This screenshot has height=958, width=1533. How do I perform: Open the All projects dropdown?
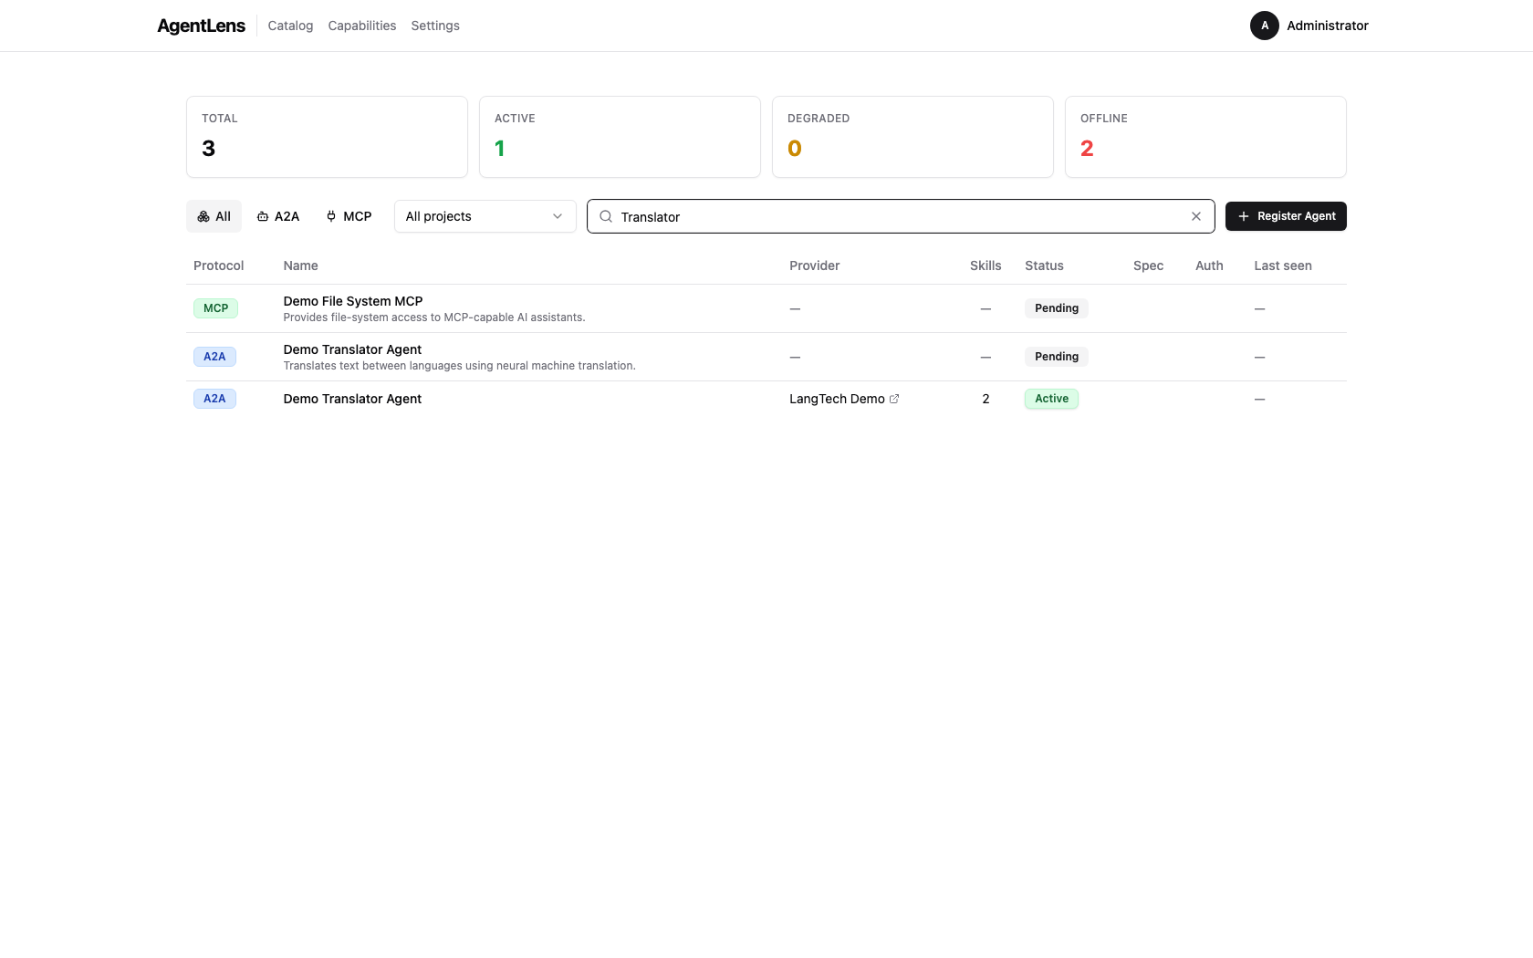click(x=485, y=216)
